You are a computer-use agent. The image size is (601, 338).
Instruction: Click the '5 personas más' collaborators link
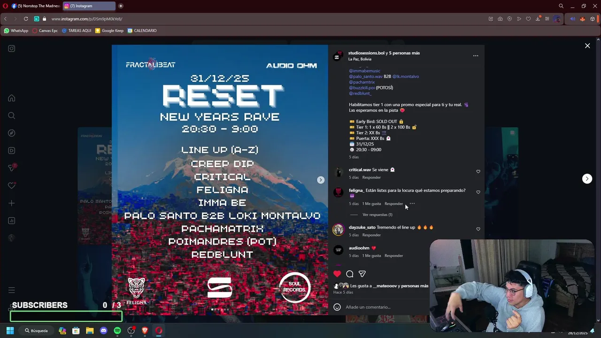(404, 53)
